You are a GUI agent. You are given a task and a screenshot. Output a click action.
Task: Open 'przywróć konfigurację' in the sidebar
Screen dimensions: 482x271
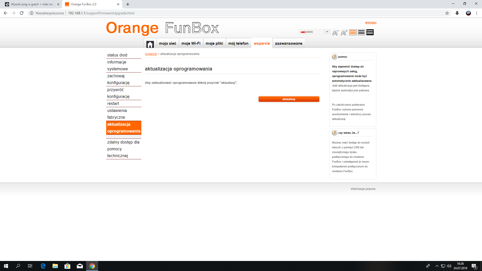pos(124,93)
